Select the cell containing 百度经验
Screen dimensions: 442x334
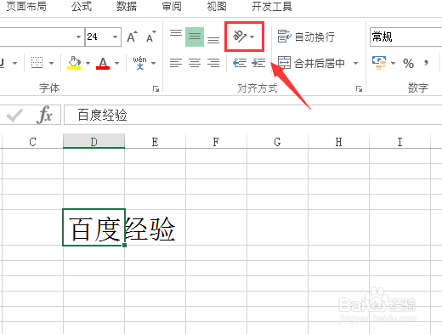pos(93,228)
